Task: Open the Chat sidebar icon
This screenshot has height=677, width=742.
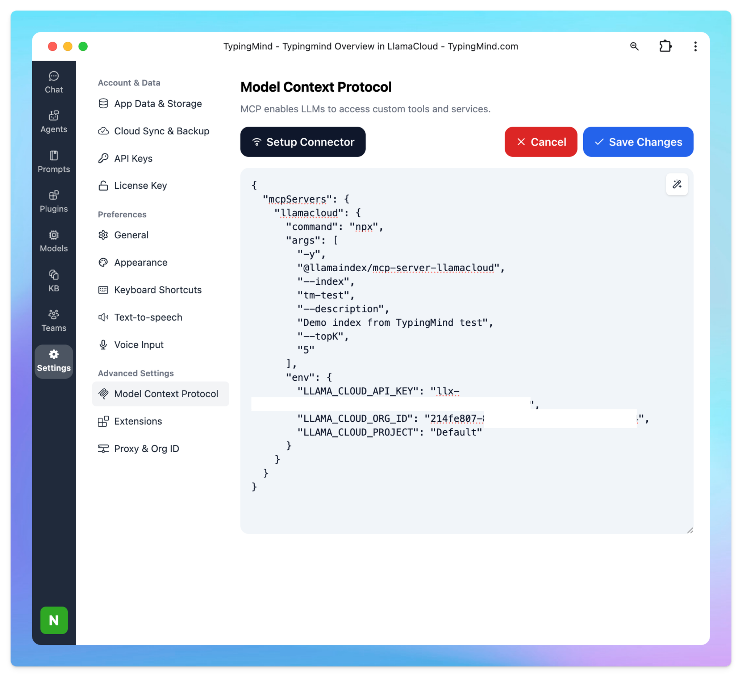Action: (x=54, y=83)
